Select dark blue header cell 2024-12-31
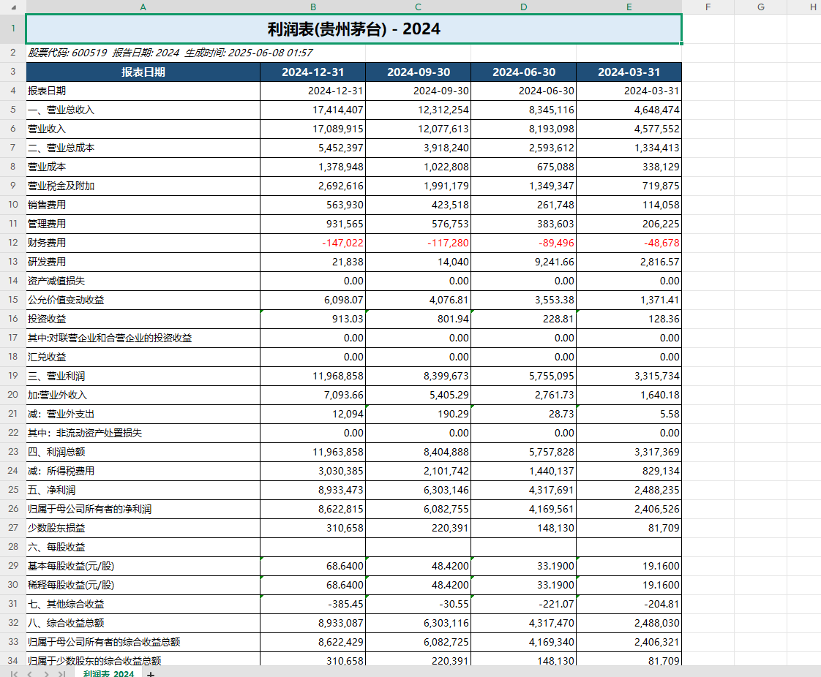821x677 pixels. click(x=313, y=72)
